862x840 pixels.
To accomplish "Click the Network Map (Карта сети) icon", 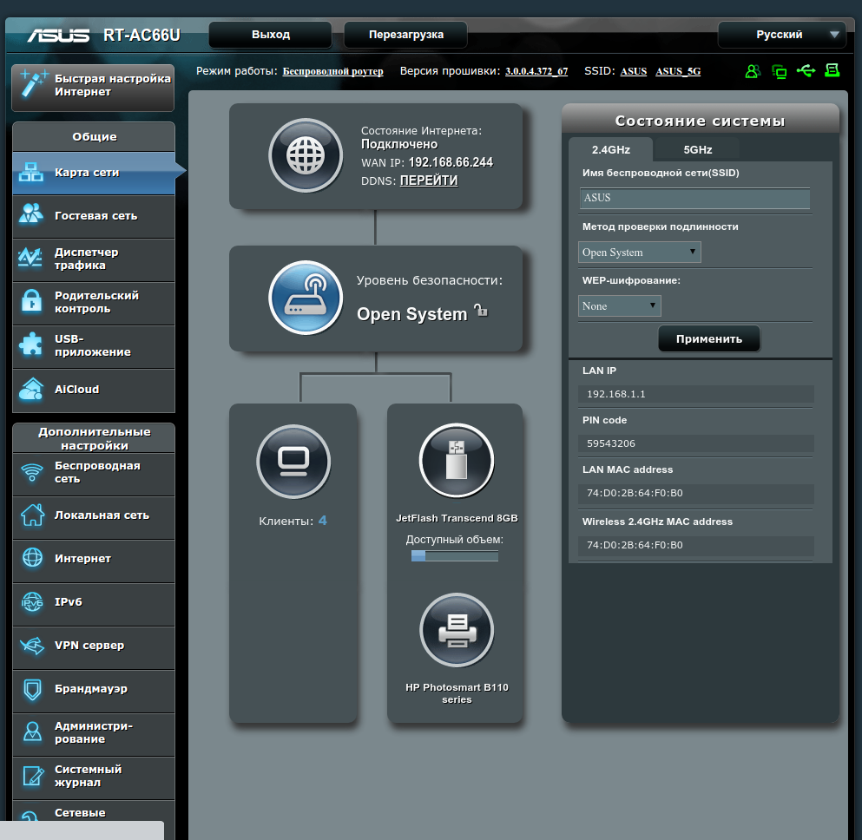I will pyautogui.click(x=30, y=172).
